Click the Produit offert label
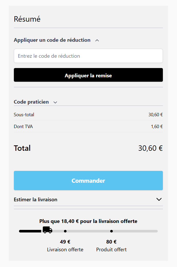Screen dimensions: 177x267 point(111,249)
